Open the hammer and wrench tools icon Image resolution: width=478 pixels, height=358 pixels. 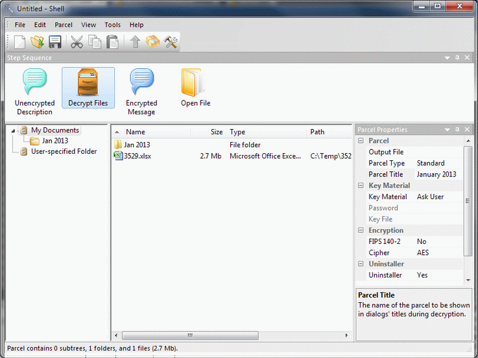click(x=171, y=42)
